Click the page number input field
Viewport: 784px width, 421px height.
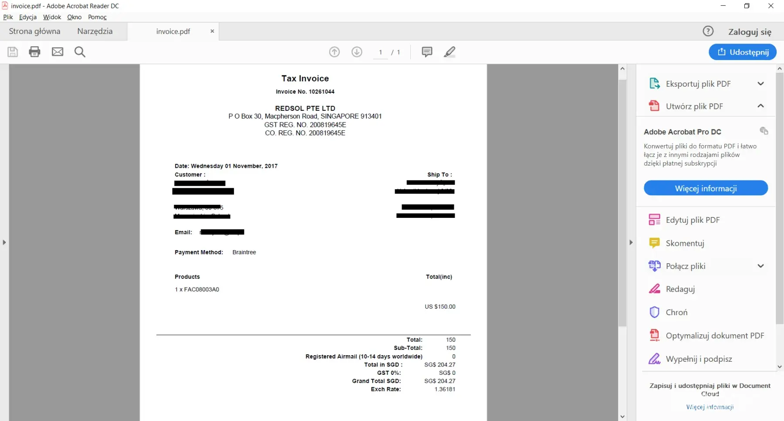coord(380,52)
